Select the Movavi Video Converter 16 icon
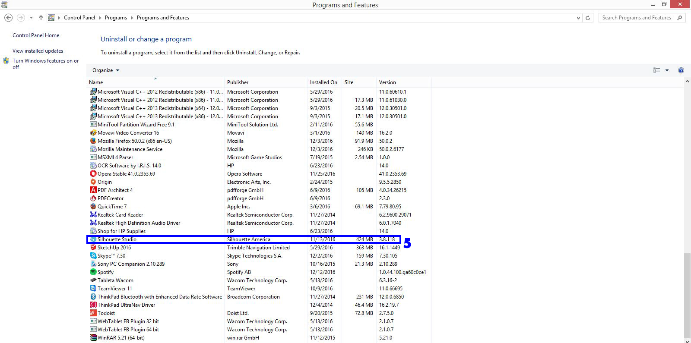The image size is (691, 343). pos(93,133)
